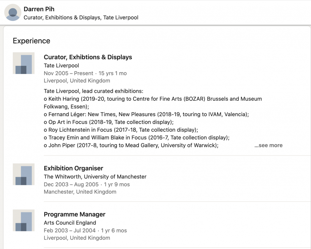Click Darren Pih's profile avatar
The width and height of the screenshot is (311, 249).
[13, 12]
